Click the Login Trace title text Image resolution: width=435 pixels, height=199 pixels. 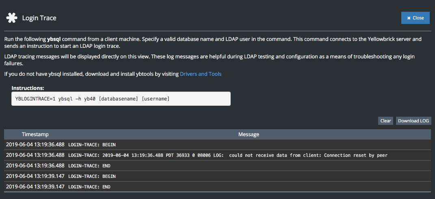click(x=39, y=18)
